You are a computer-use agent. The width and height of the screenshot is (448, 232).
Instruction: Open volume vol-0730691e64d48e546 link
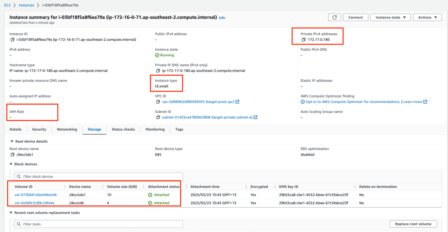tap(35, 195)
